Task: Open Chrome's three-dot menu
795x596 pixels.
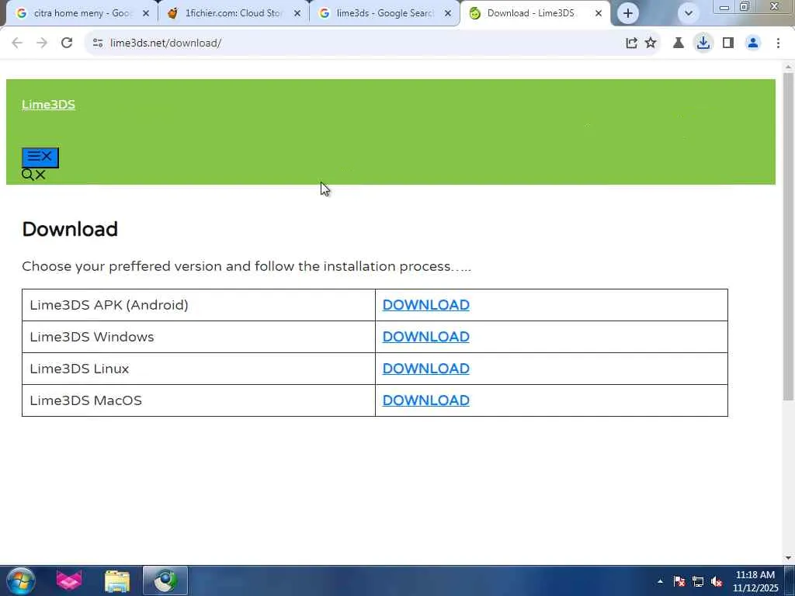Action: 778,43
